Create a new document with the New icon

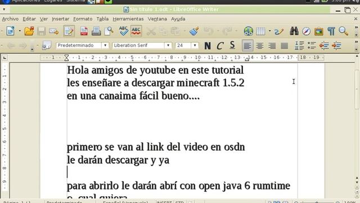click(10, 31)
